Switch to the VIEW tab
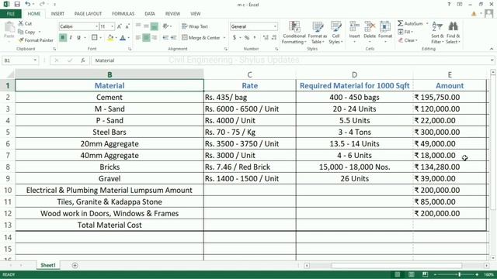Viewport: 497px width, 279px height. [x=195, y=14]
